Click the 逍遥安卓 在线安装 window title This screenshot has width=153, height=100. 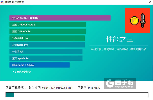tap(14, 2)
